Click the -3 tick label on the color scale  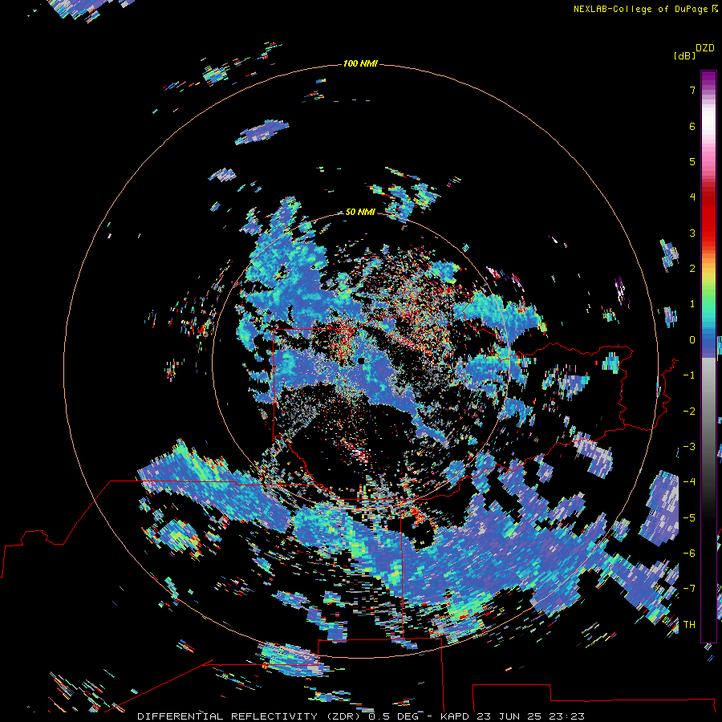pyautogui.click(x=689, y=447)
